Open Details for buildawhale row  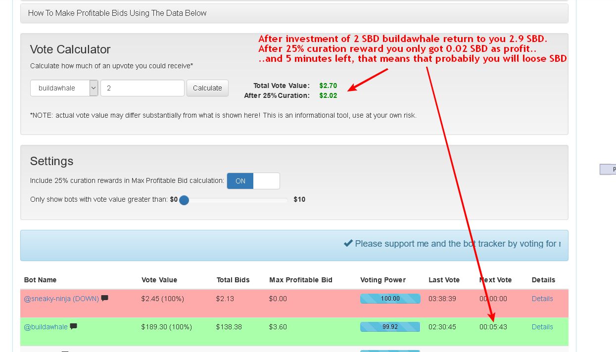click(542, 327)
